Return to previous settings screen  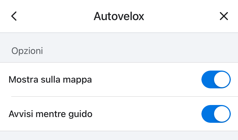pos(14,16)
